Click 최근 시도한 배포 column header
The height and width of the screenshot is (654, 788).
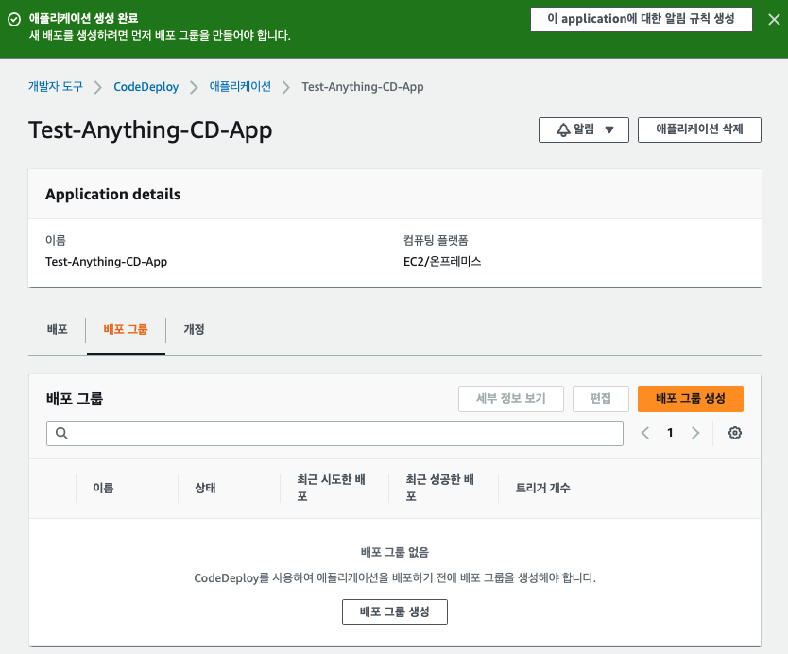(331, 488)
